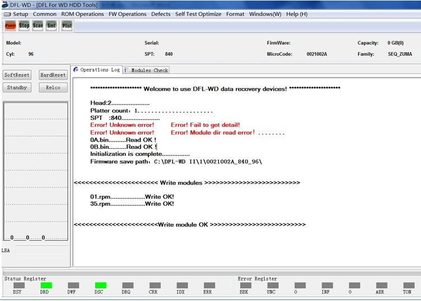Open the Common menu
Screen dimensions: 421x301
[45, 14]
